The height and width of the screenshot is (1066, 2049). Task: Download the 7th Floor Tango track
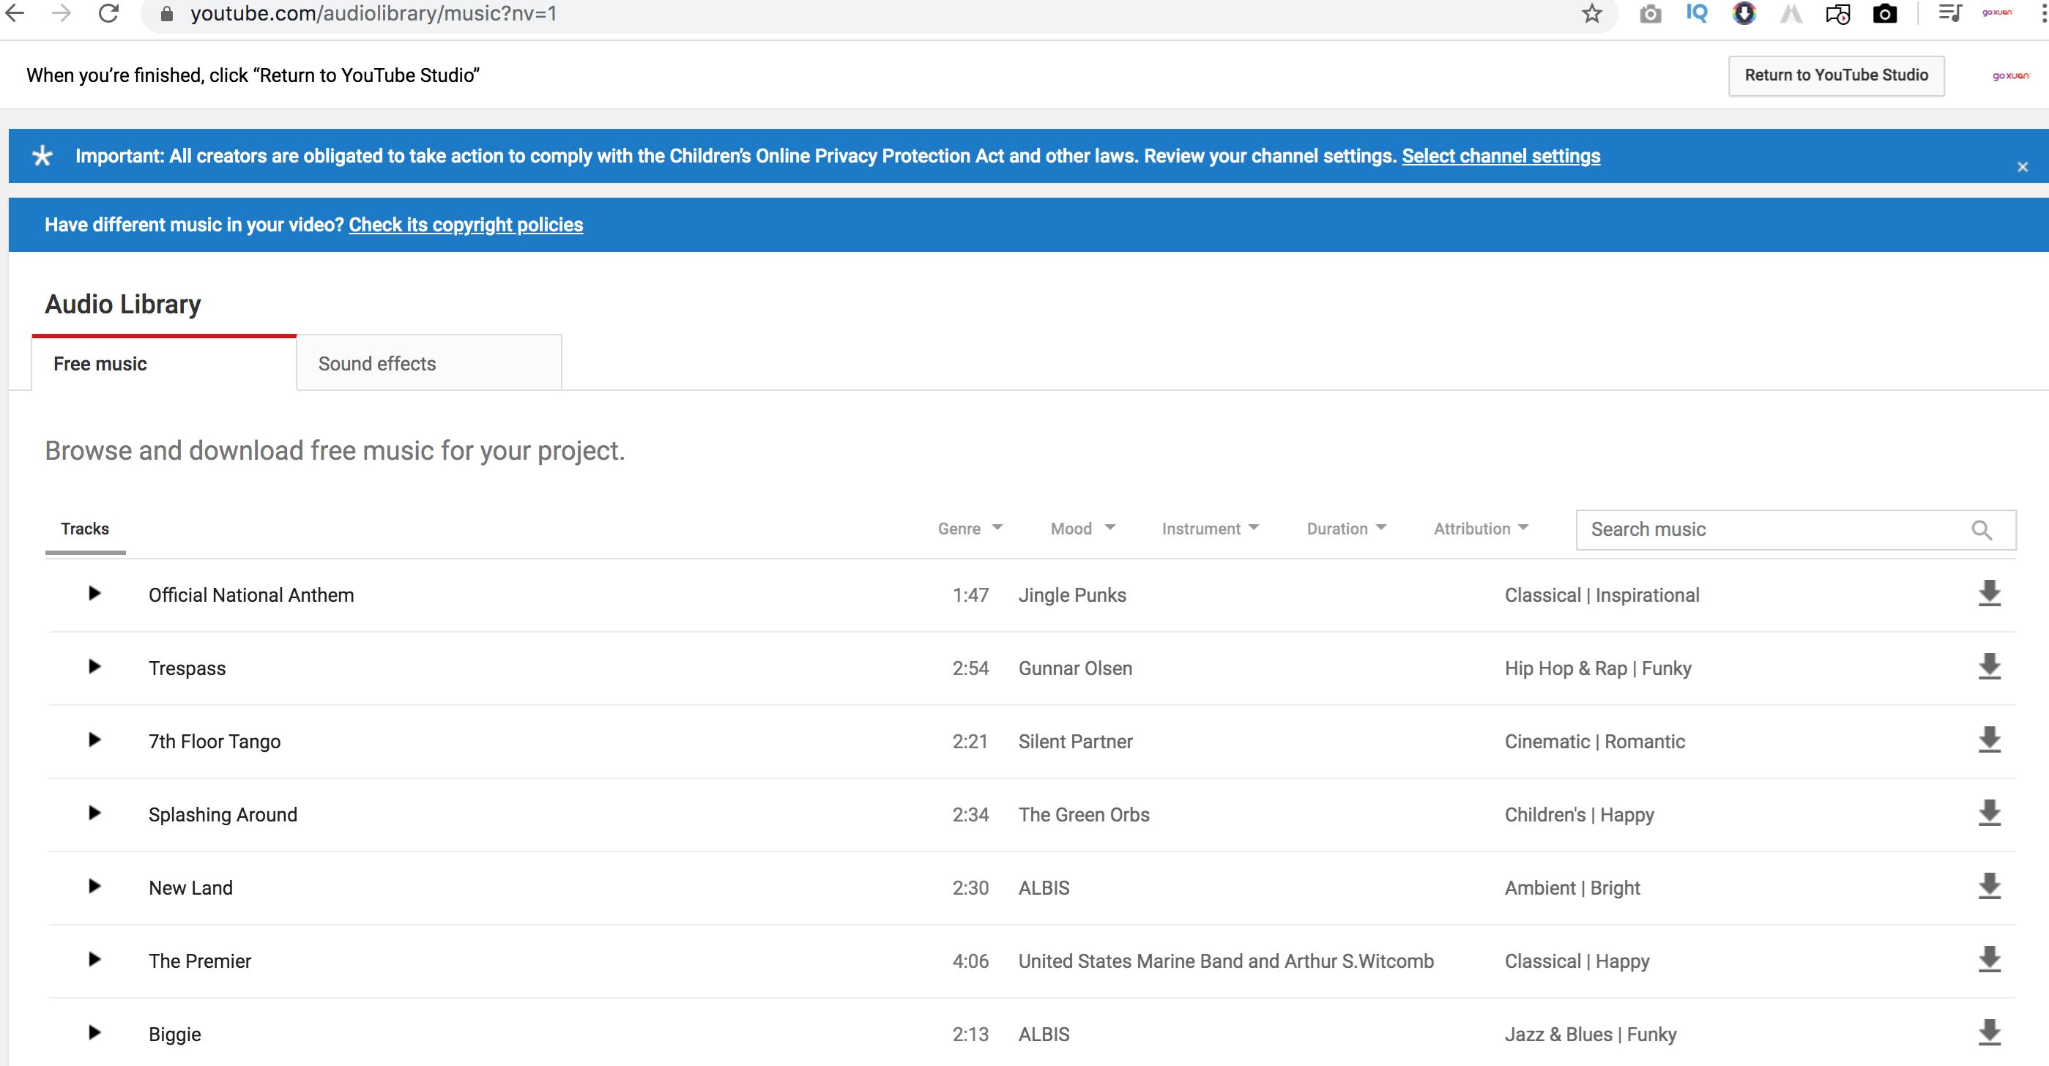click(1988, 740)
